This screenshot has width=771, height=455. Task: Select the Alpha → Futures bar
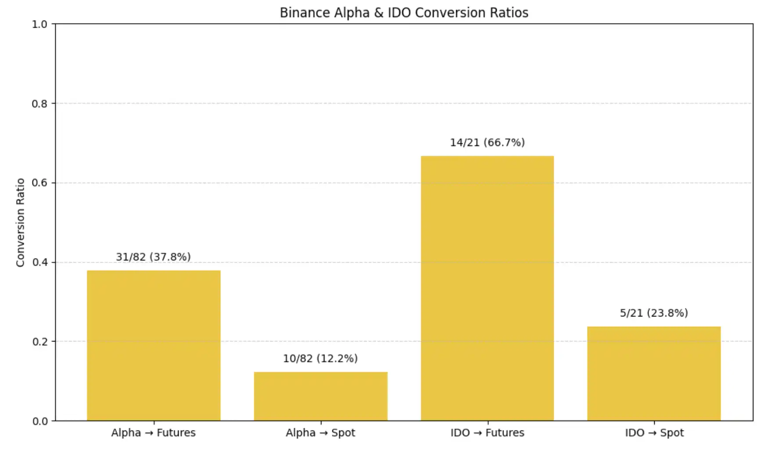154,345
